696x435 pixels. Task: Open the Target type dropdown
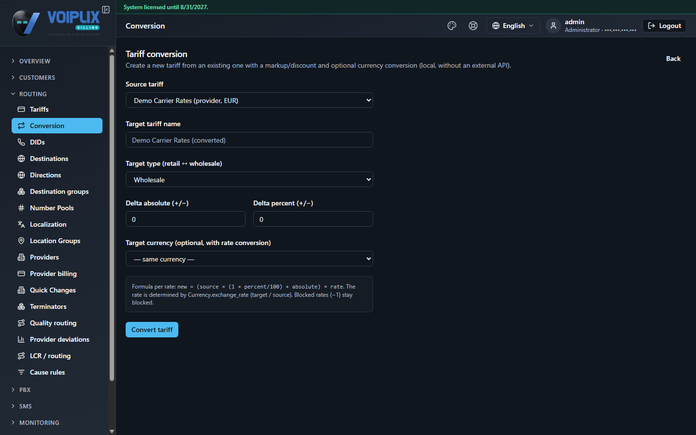point(249,179)
